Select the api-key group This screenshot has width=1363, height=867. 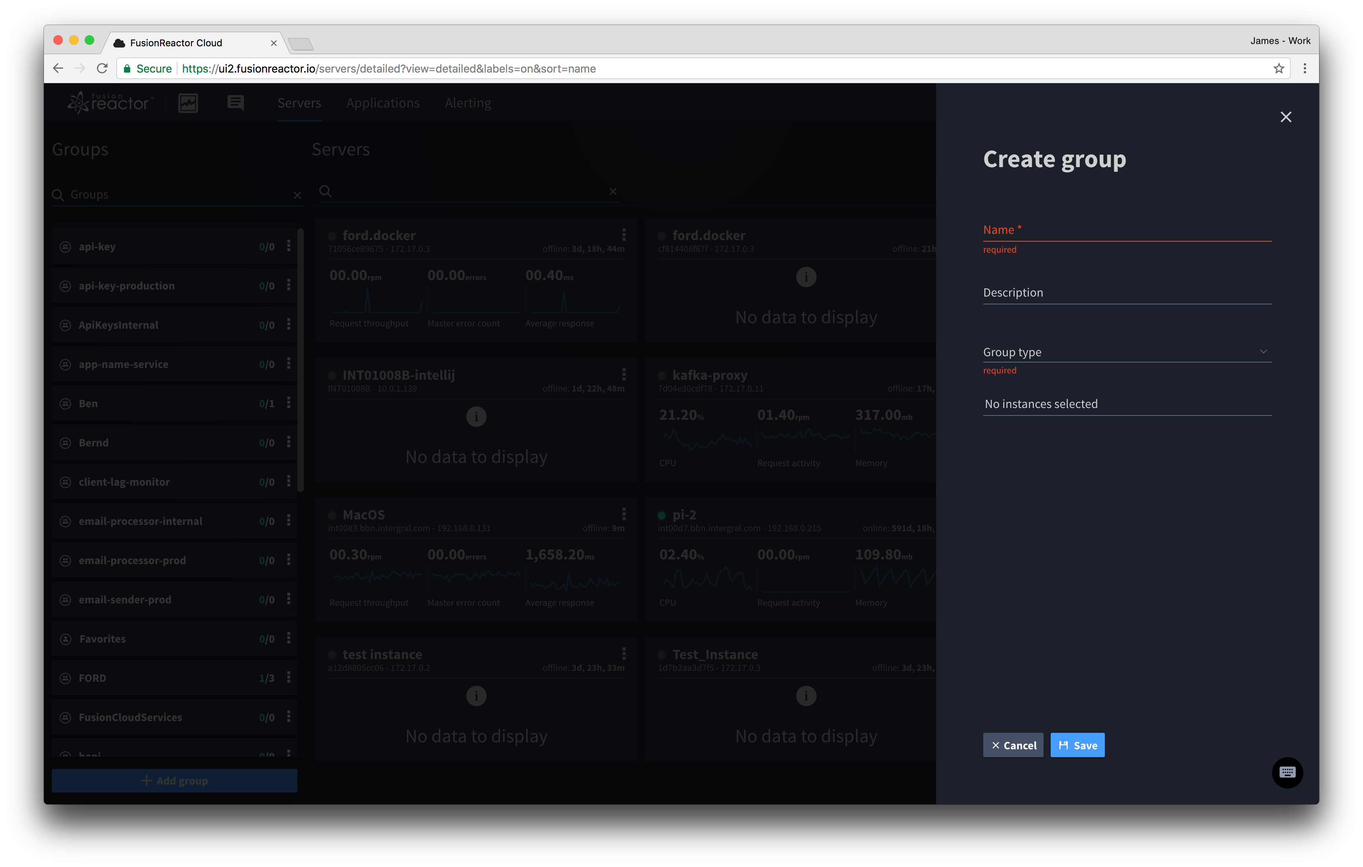point(174,246)
